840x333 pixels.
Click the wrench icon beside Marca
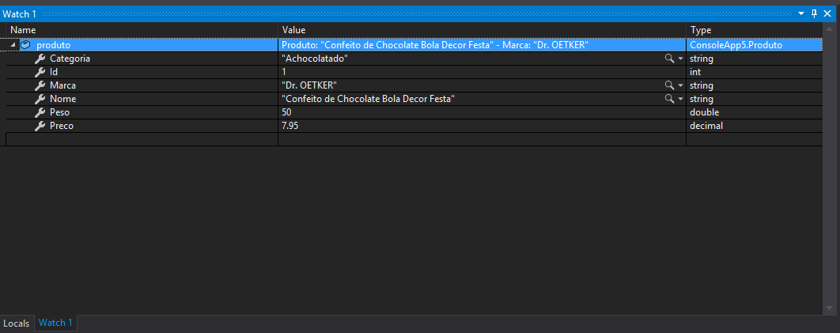(x=40, y=85)
